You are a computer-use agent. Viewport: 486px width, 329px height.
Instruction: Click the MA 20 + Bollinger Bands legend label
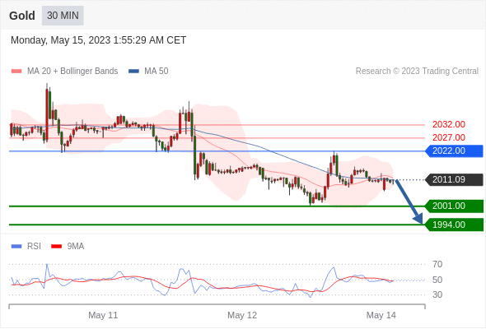pos(72,72)
